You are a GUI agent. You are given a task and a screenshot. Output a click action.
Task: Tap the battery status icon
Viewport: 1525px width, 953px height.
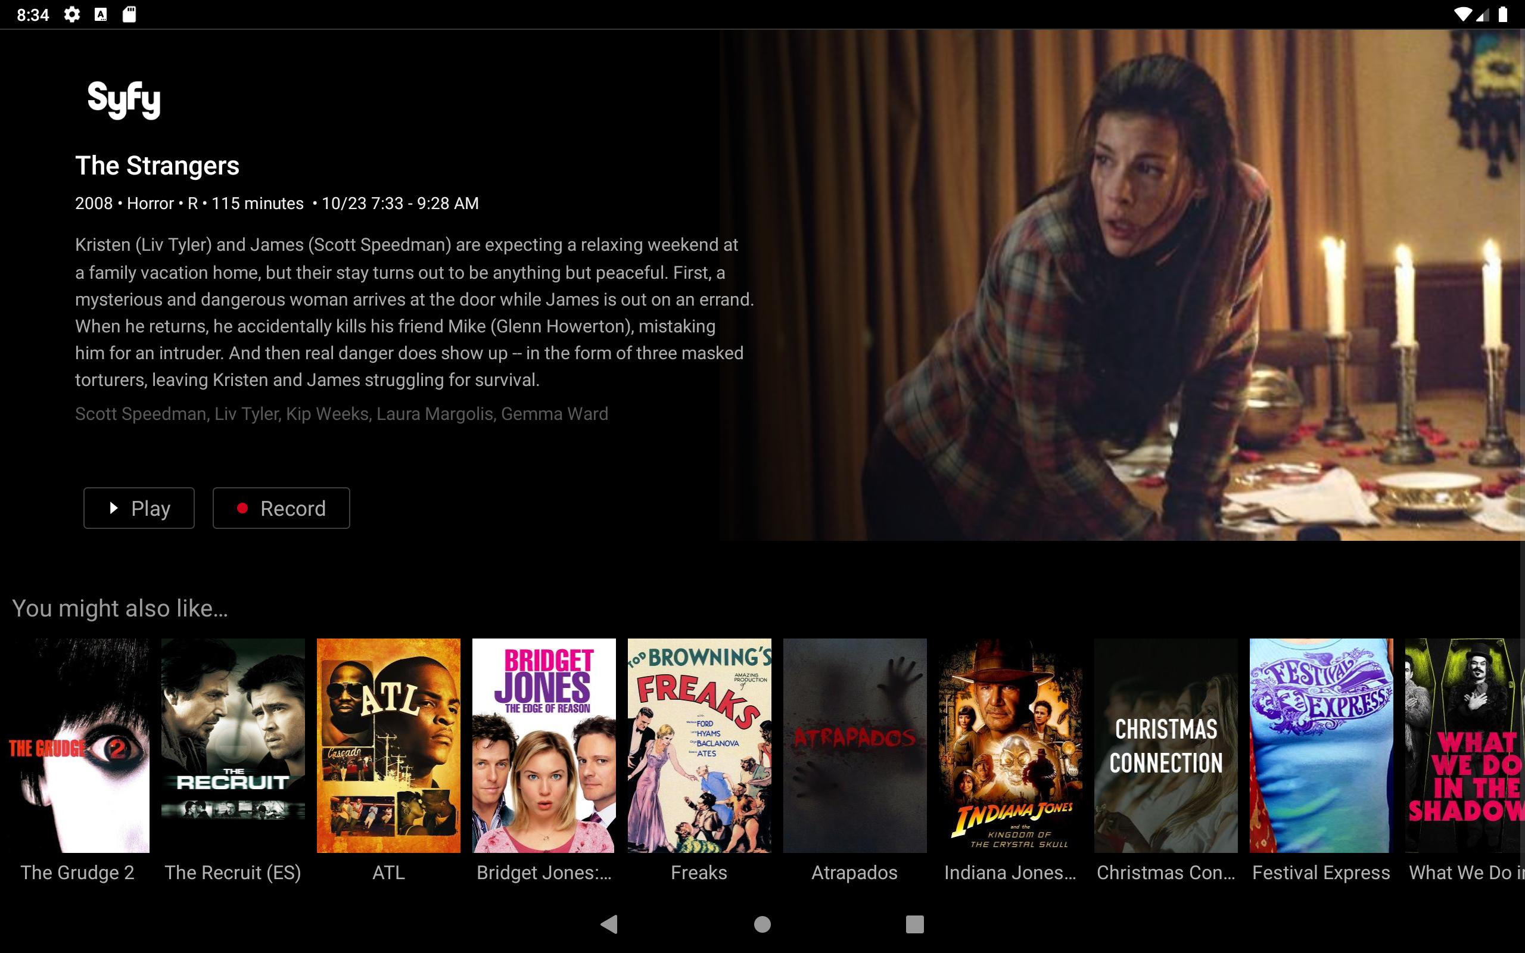coord(1504,14)
